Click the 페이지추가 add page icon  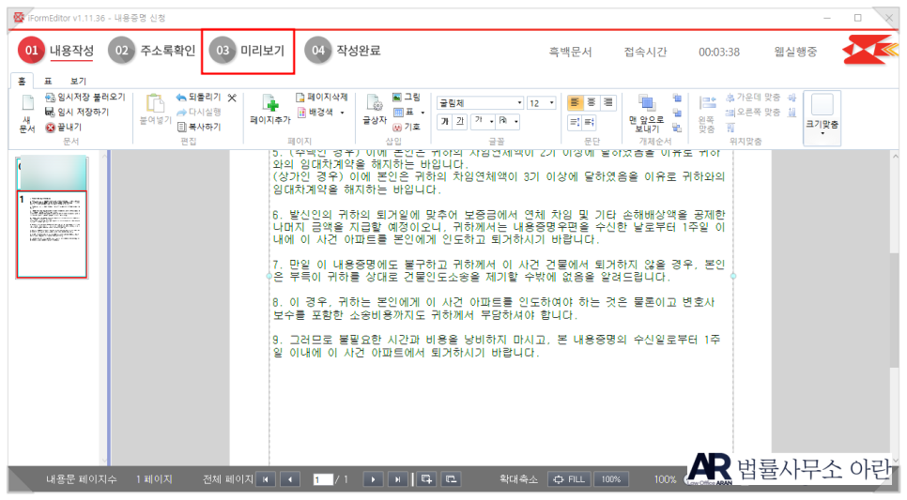pos(269,109)
